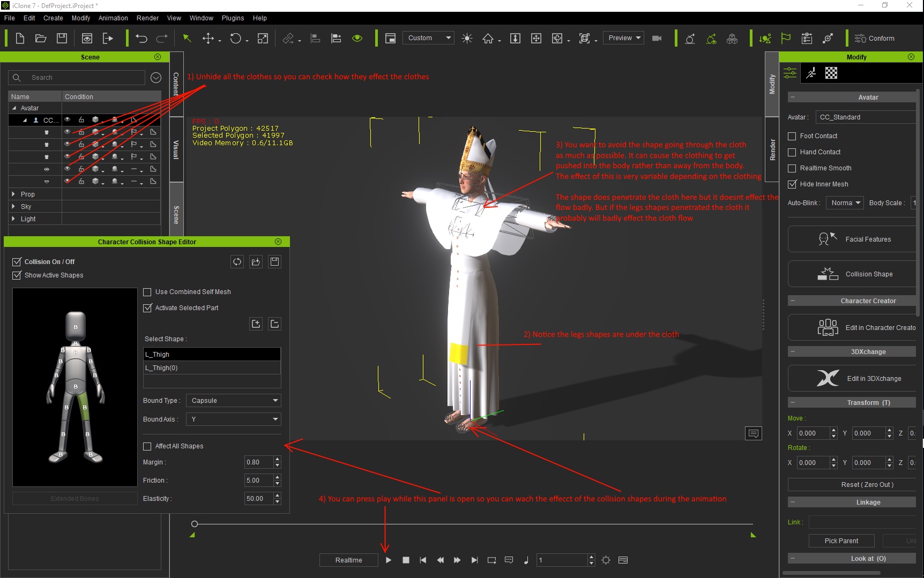Click the save preset icon in the Collision Shape Editor
This screenshot has height=578, width=924.
pyautogui.click(x=274, y=261)
